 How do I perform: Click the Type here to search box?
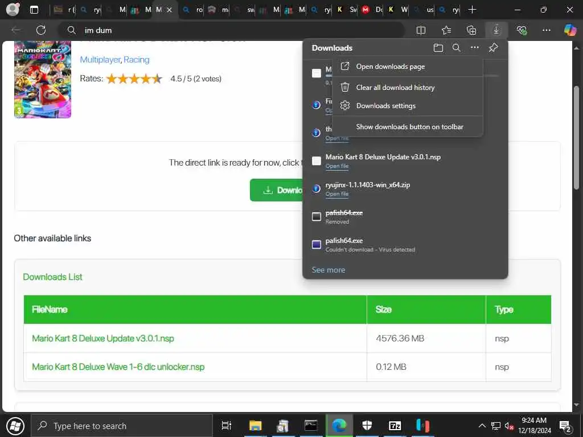click(x=122, y=426)
